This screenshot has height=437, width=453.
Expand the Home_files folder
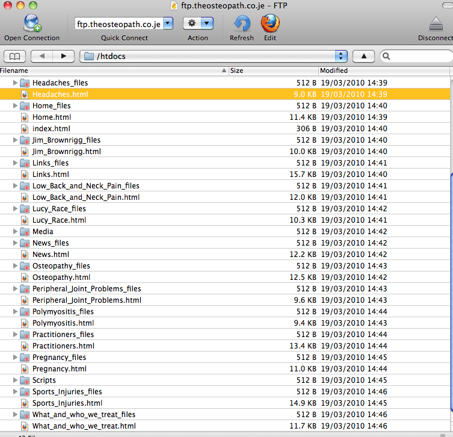coord(15,105)
